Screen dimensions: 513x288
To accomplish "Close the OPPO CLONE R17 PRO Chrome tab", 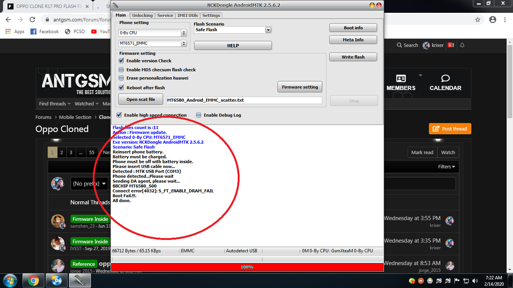I will [87, 6].
